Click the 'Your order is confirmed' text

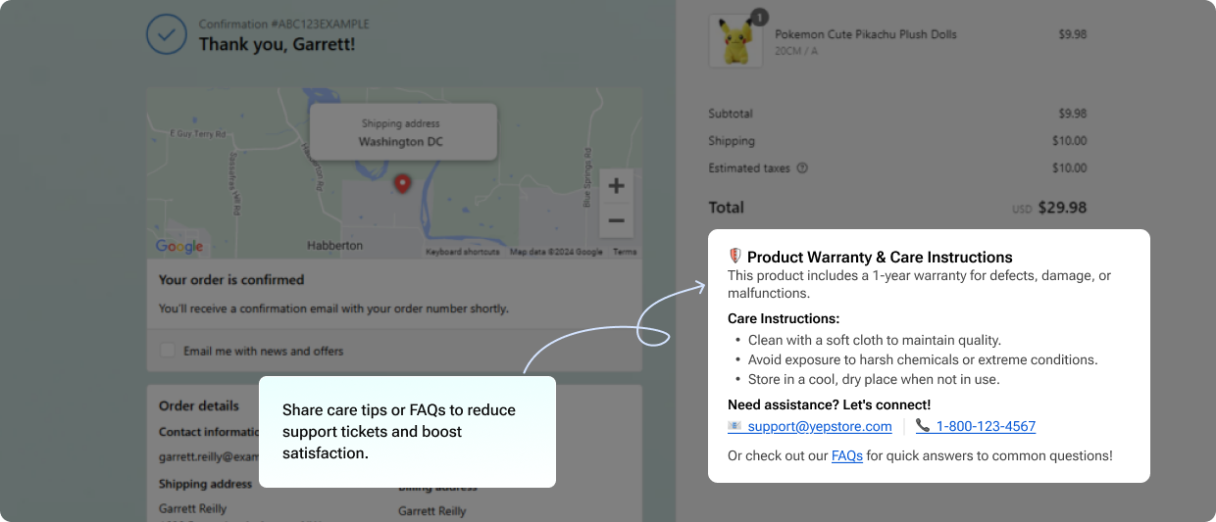click(231, 279)
